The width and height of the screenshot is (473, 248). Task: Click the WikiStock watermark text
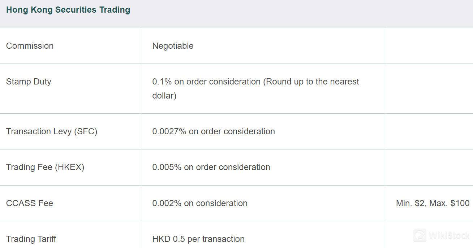pos(449,236)
